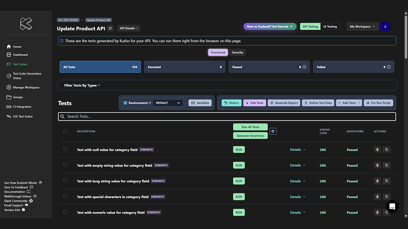Open CI Integration page
This screenshot has height=229, width=408.
(19, 107)
